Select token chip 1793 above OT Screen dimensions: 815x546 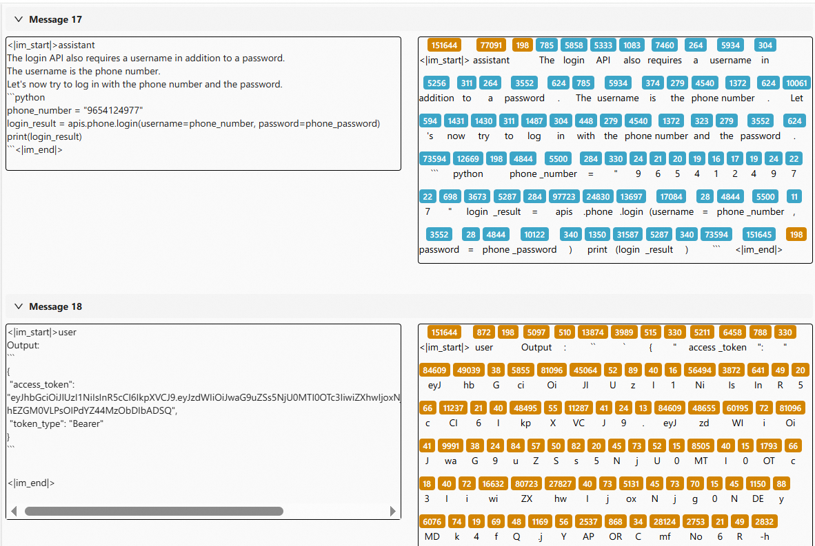click(x=768, y=446)
